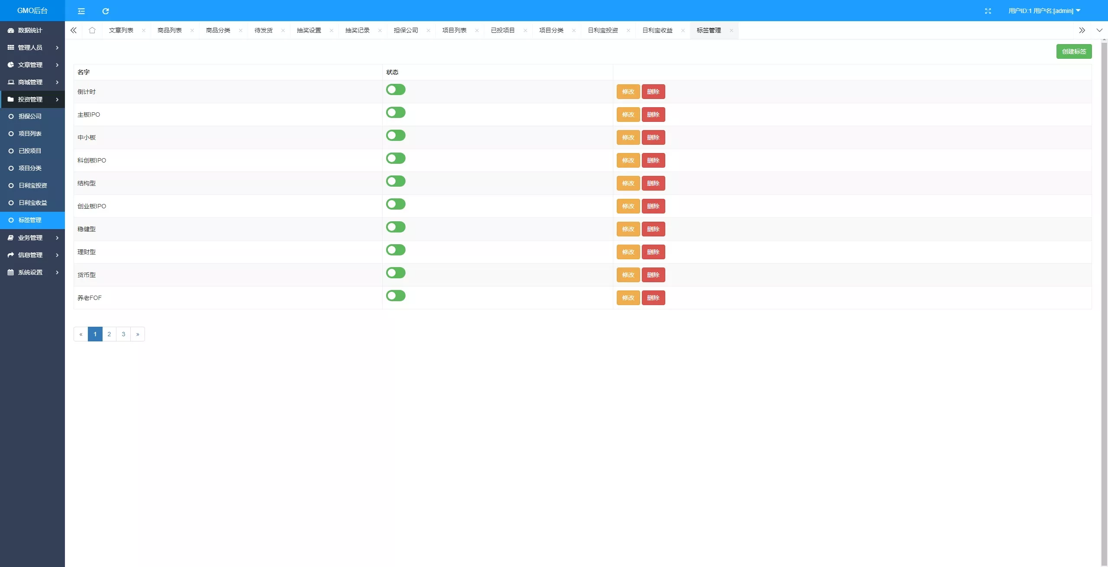
Task: Turn off the 养老FOF status switch
Action: tap(396, 296)
